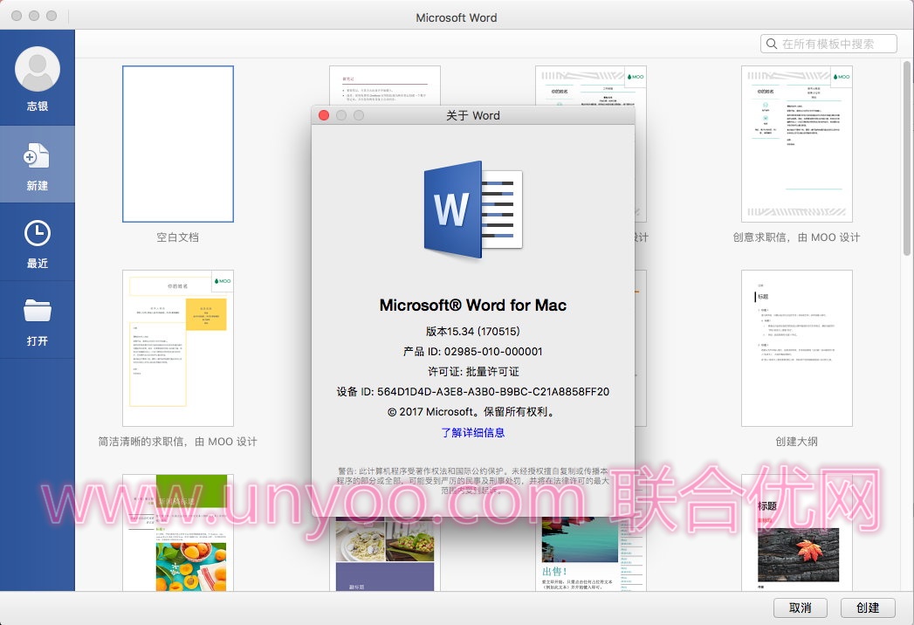Click the © 2017 Microsoft copyright text
This screenshot has width=914, height=625.
coord(473,412)
